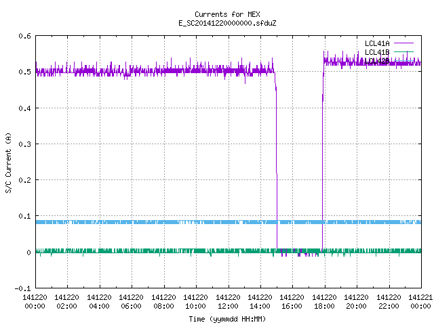Select the "Time (yymmdd HH:MM)" x-axis label
This screenshot has height=325, width=434.
click(x=227, y=319)
